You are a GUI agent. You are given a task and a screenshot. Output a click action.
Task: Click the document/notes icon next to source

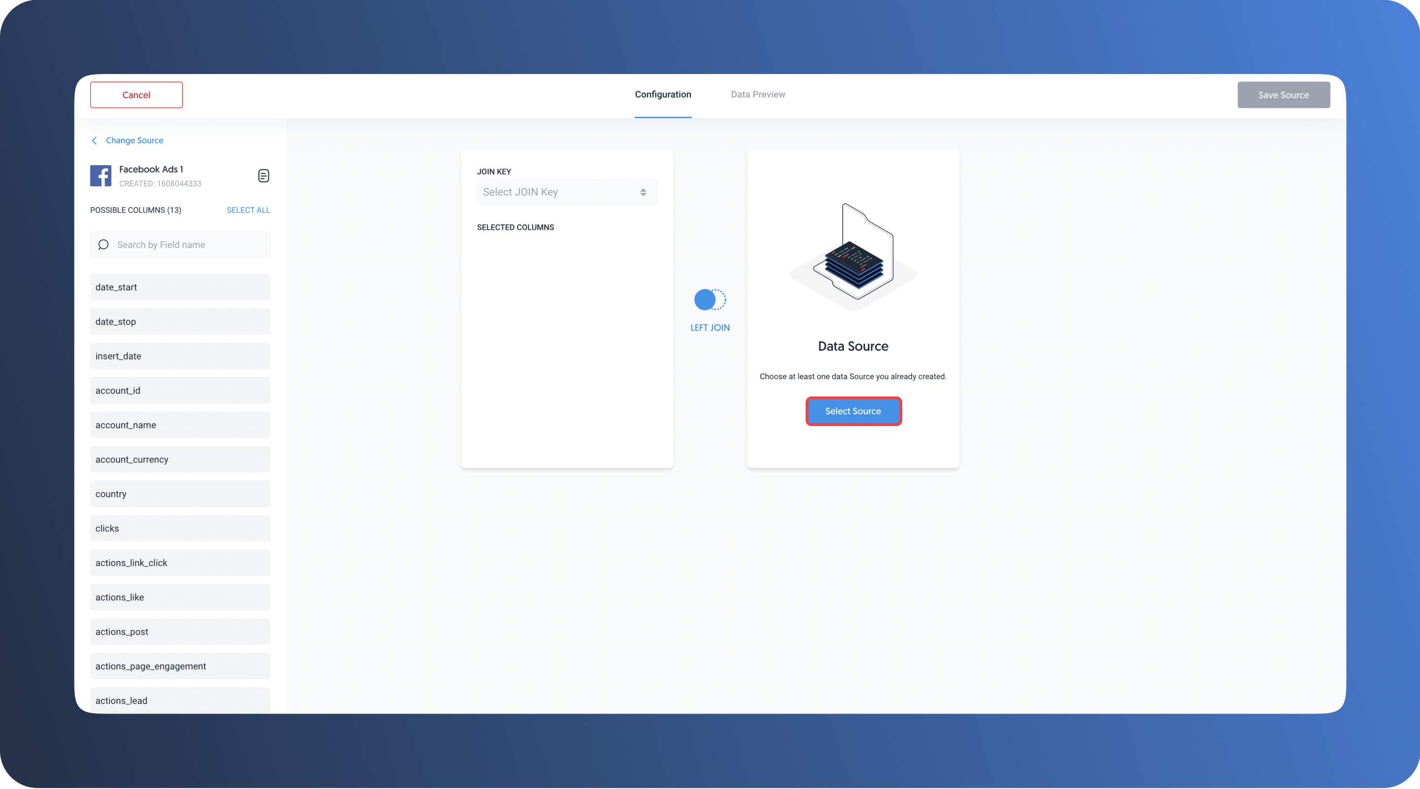coord(263,176)
